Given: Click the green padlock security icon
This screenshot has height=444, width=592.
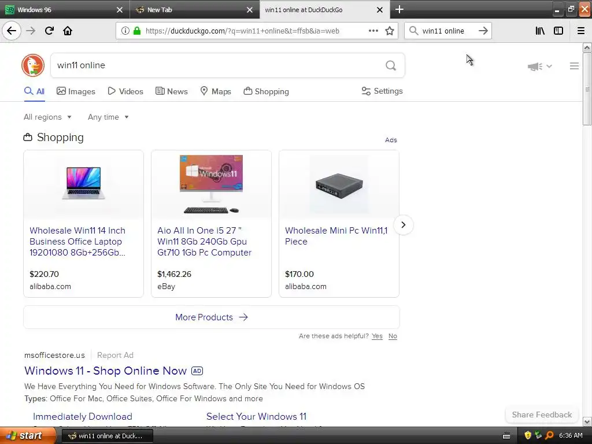Looking at the screenshot, I should (137, 31).
